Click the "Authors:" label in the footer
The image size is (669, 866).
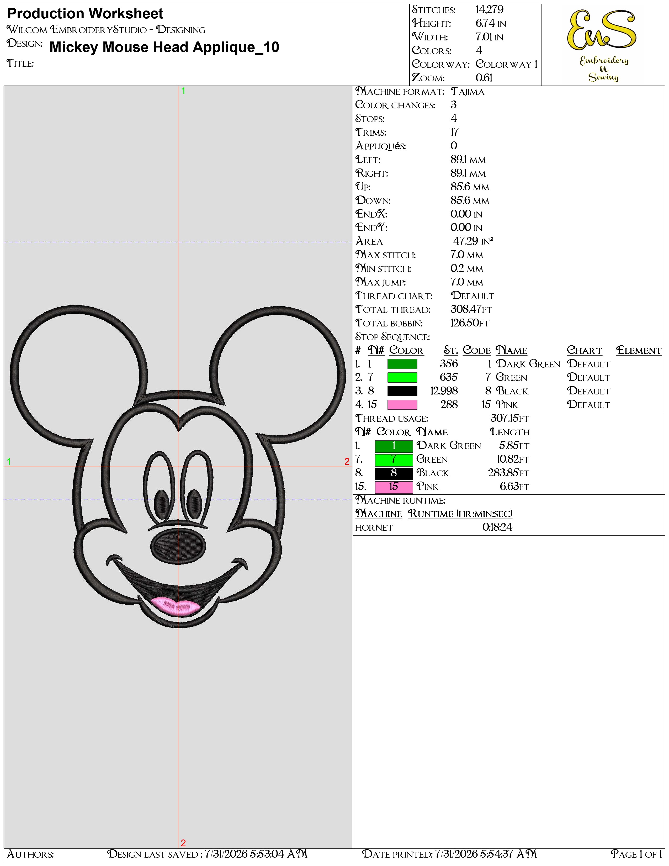[x=30, y=854]
